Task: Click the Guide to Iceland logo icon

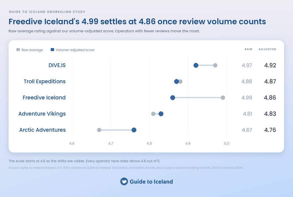Action: click(124, 181)
